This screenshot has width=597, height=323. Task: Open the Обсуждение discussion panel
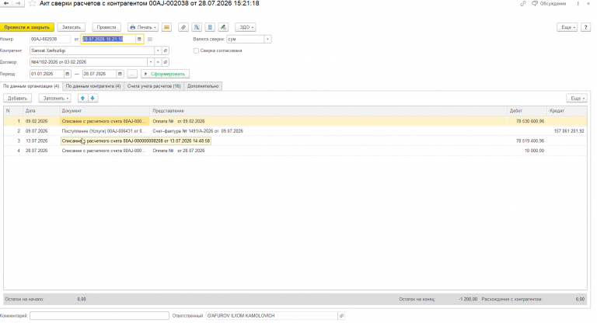(x=549, y=3)
